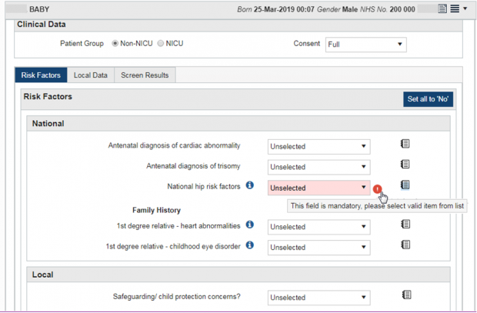Switch to the Local Data tab
The height and width of the screenshot is (313, 477).
coord(91,75)
